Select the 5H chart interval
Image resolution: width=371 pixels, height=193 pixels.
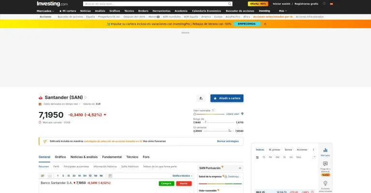coord(85,176)
